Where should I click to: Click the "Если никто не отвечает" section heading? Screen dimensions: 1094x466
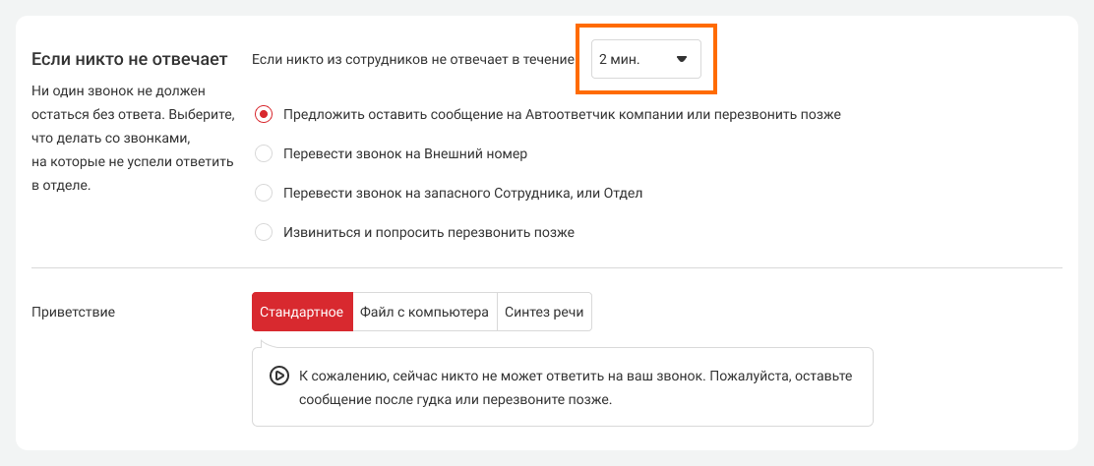tap(130, 59)
